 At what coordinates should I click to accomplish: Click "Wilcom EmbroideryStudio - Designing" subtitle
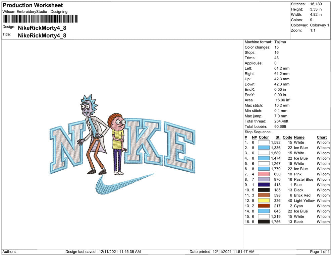click(35, 12)
